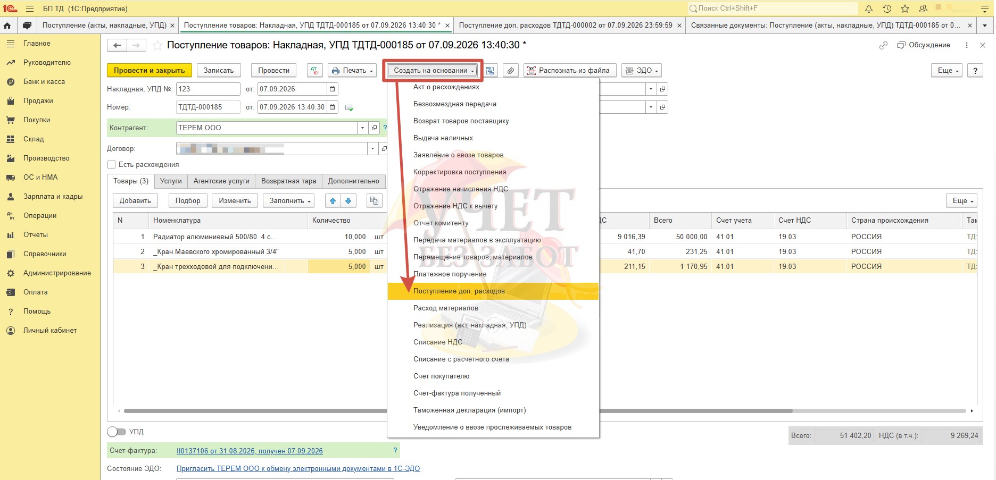Open Контрагент dropdown arrow
996x480 pixels.
click(362, 128)
